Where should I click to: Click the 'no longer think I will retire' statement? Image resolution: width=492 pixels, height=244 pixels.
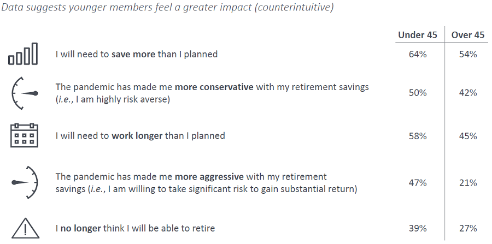point(135,228)
